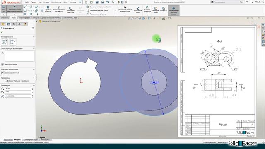The image size is (265, 149).
Task: Collapse the Circle Type section
Action: (34, 37)
